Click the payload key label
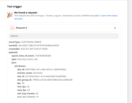132x103 pixels. point(13,52)
